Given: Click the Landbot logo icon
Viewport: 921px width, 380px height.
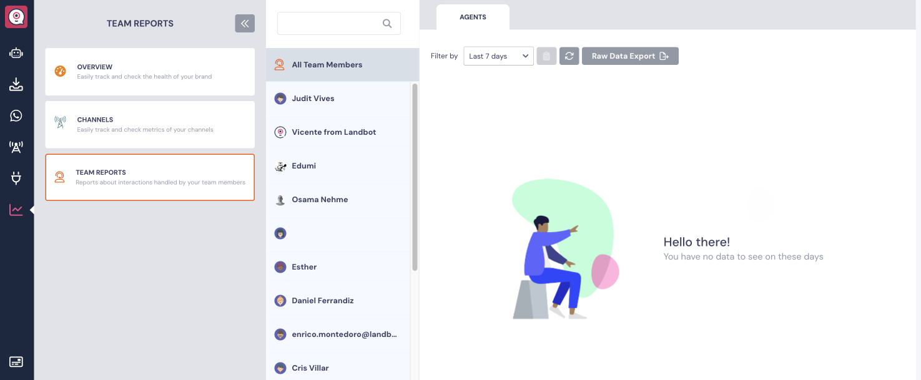Looking at the screenshot, I should pyautogui.click(x=16, y=17).
